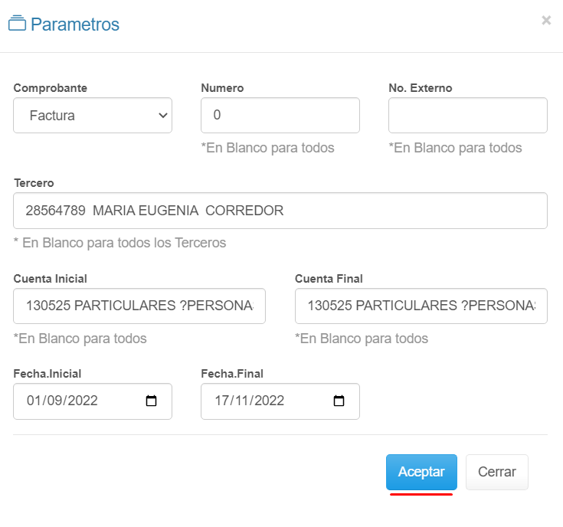Select the month 11 in Fecha.Final
Image resolution: width=563 pixels, height=527 pixels.
[240, 401]
